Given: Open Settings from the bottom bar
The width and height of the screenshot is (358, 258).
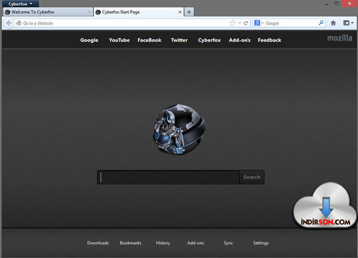Looking at the screenshot, I should coord(261,243).
